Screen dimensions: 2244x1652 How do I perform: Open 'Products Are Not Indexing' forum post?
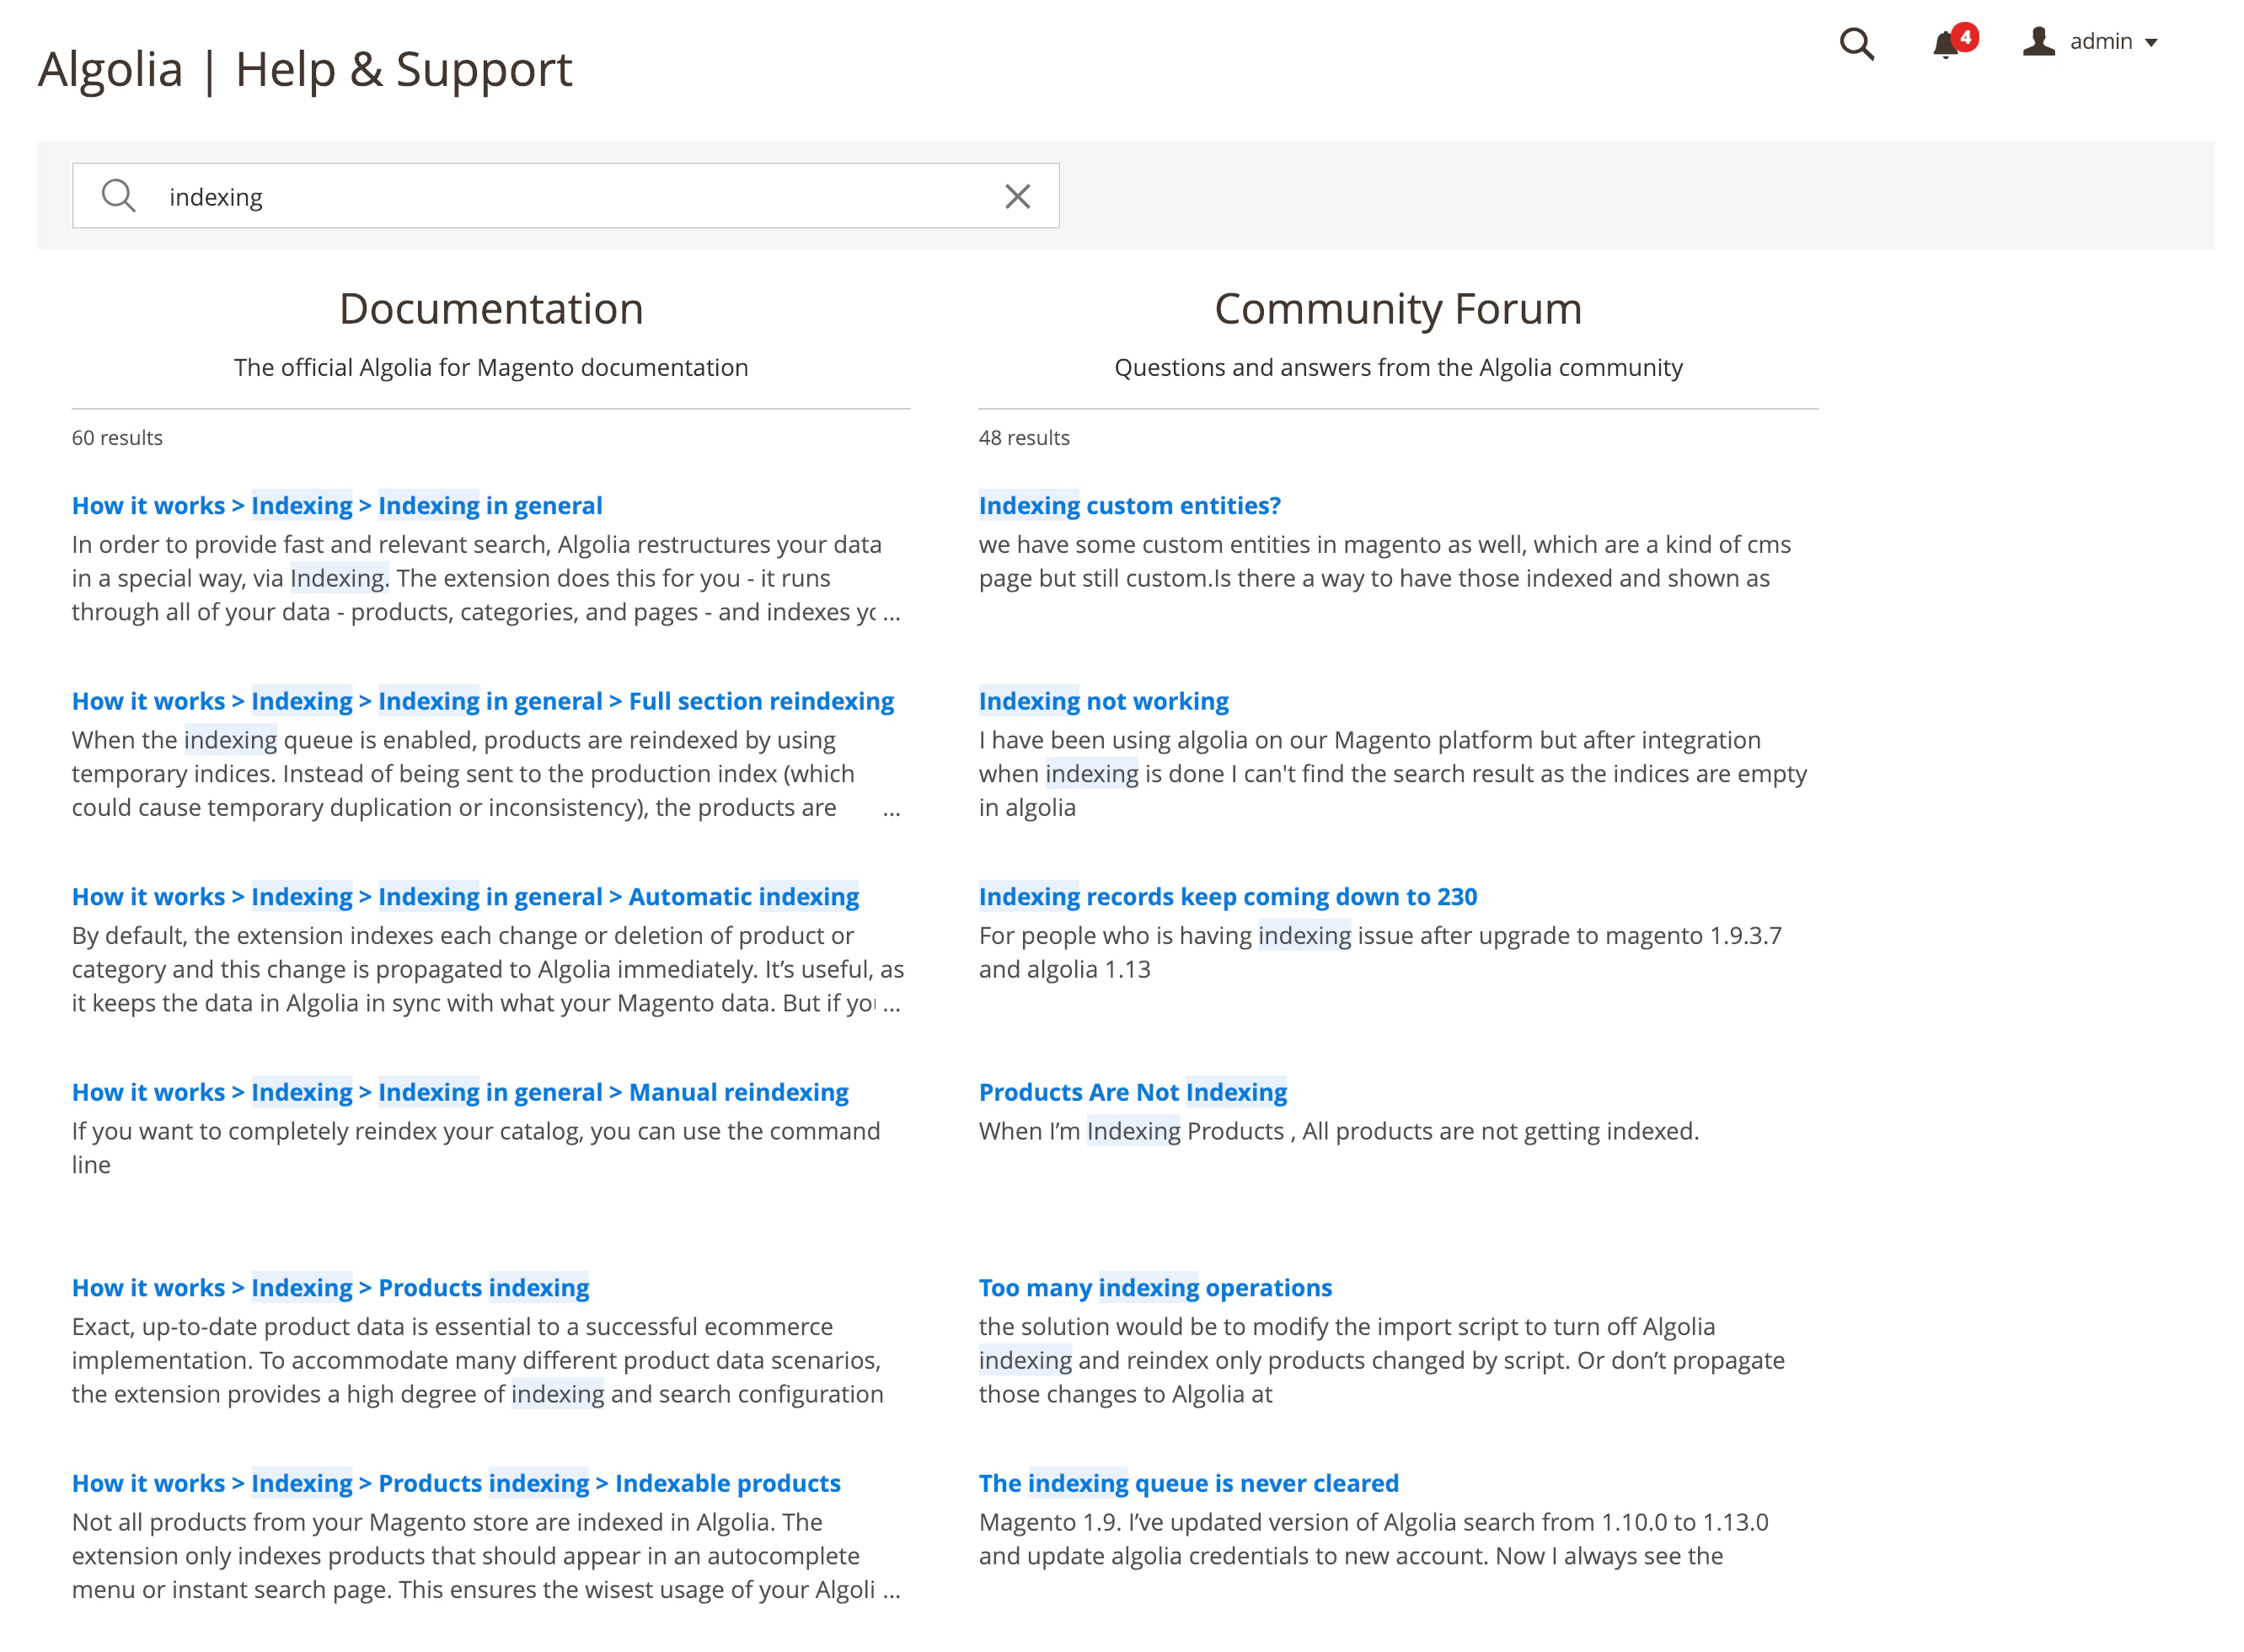pos(1133,1092)
